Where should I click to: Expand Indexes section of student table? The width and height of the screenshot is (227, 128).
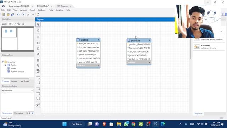coord(98,65)
